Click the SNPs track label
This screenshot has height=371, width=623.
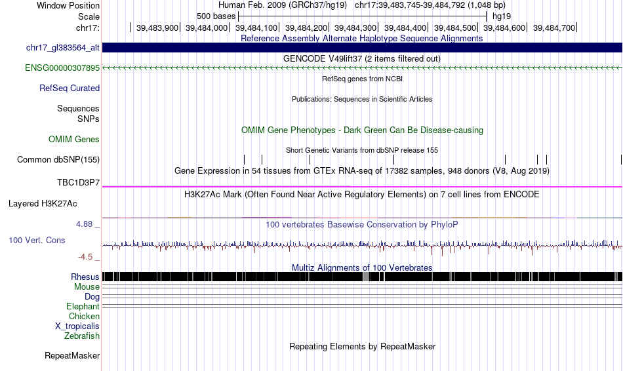coord(89,119)
